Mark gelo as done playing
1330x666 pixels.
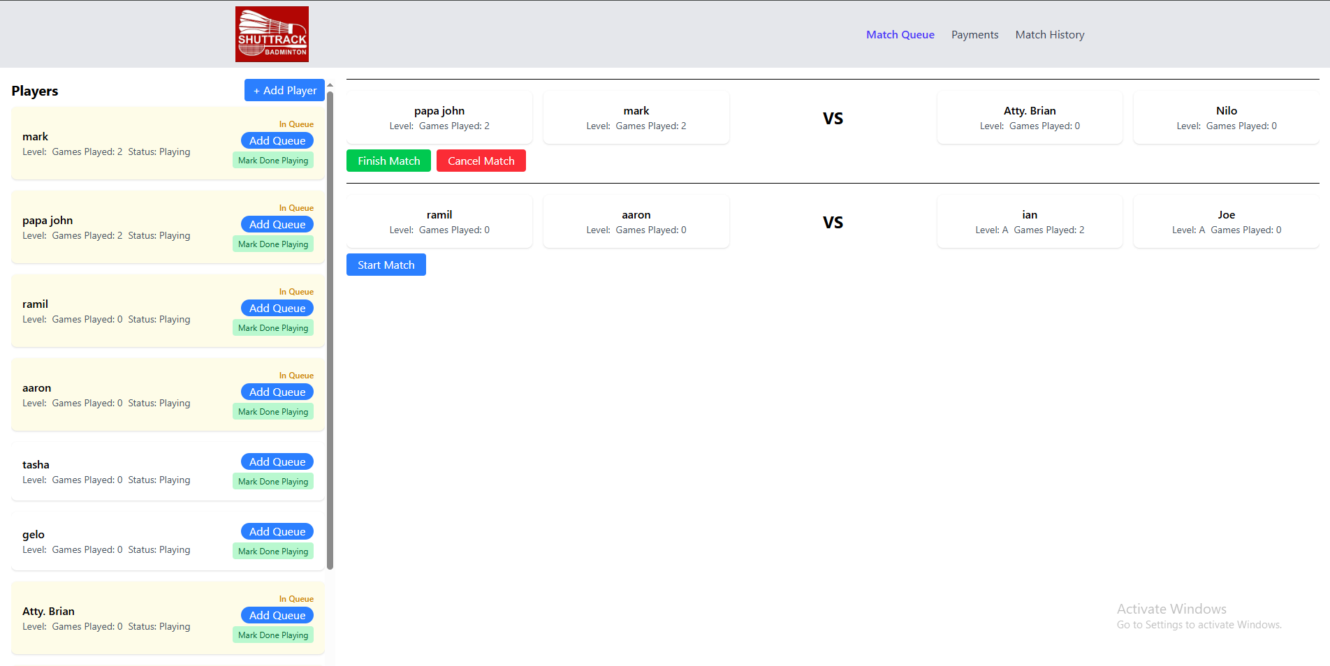click(272, 552)
